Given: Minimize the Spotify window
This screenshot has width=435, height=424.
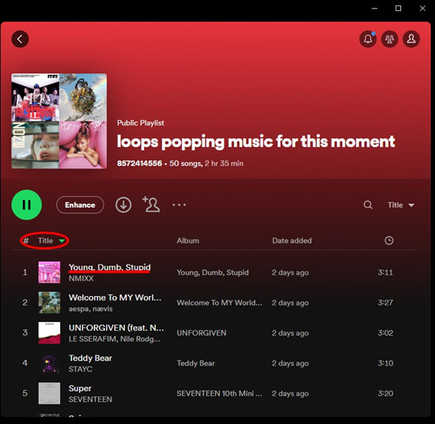Looking at the screenshot, I should pos(374,9).
